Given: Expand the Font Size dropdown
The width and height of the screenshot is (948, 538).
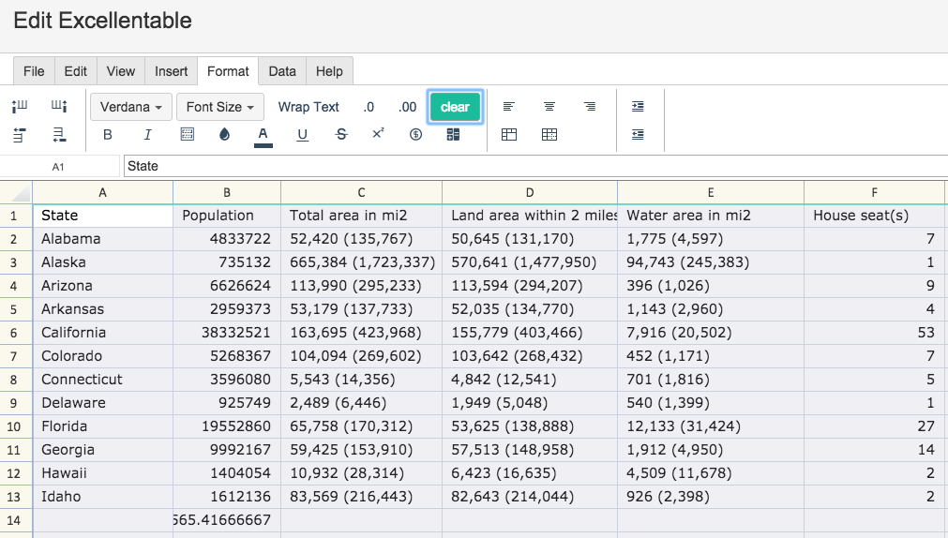Looking at the screenshot, I should point(220,107).
